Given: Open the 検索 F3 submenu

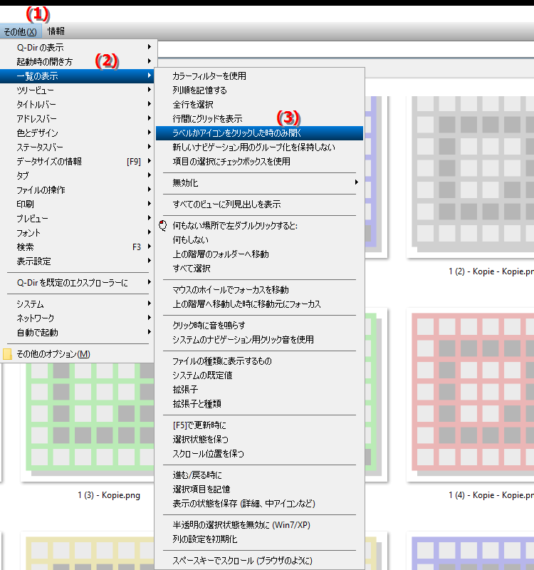Looking at the screenshot, I should pyautogui.click(x=78, y=247).
